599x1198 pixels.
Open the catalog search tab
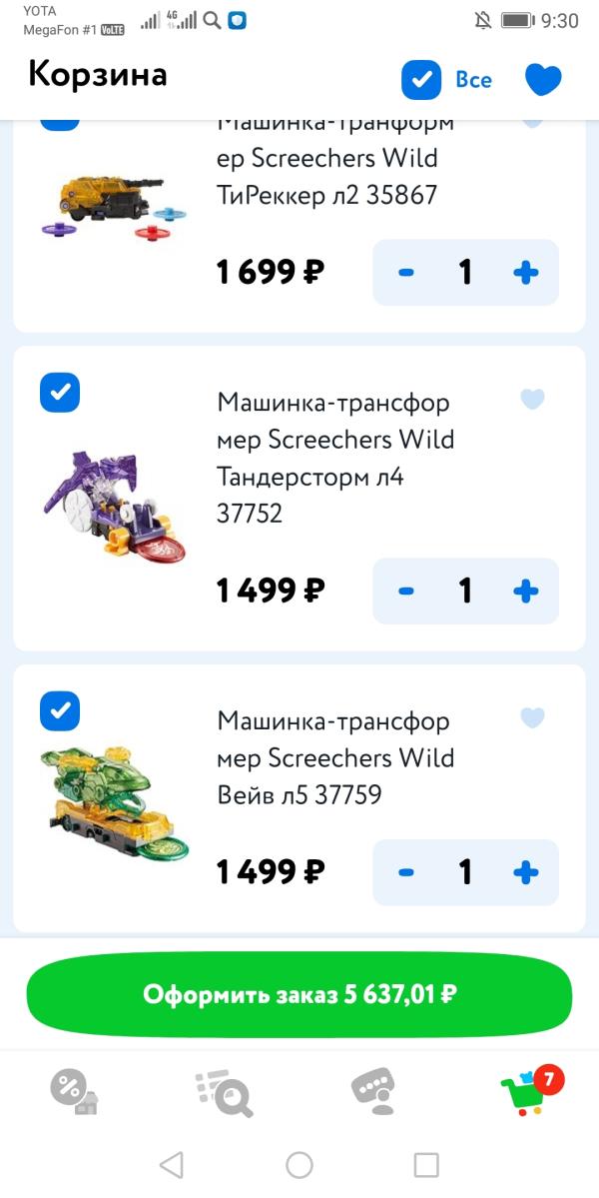[224, 1092]
